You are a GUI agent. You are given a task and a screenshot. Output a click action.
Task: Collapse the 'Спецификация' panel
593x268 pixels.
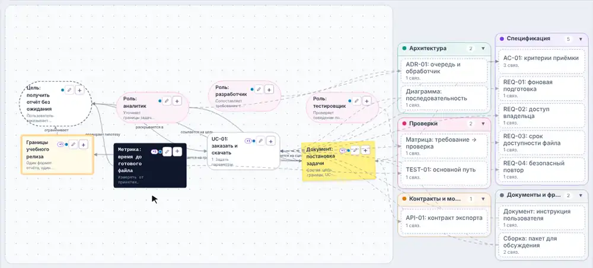pos(581,39)
